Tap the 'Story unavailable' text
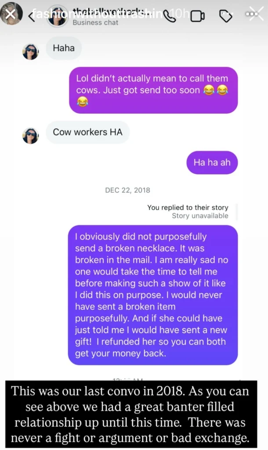The height and width of the screenshot is (450, 268). [200, 216]
